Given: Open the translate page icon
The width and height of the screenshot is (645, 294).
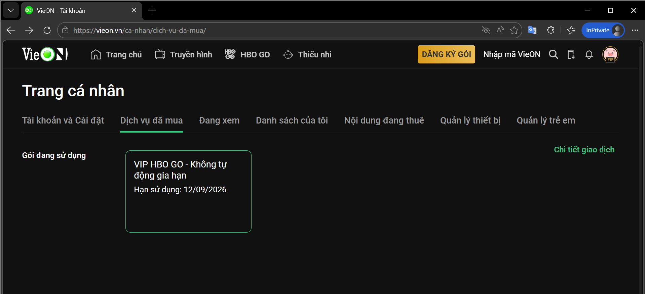Looking at the screenshot, I should (x=532, y=30).
